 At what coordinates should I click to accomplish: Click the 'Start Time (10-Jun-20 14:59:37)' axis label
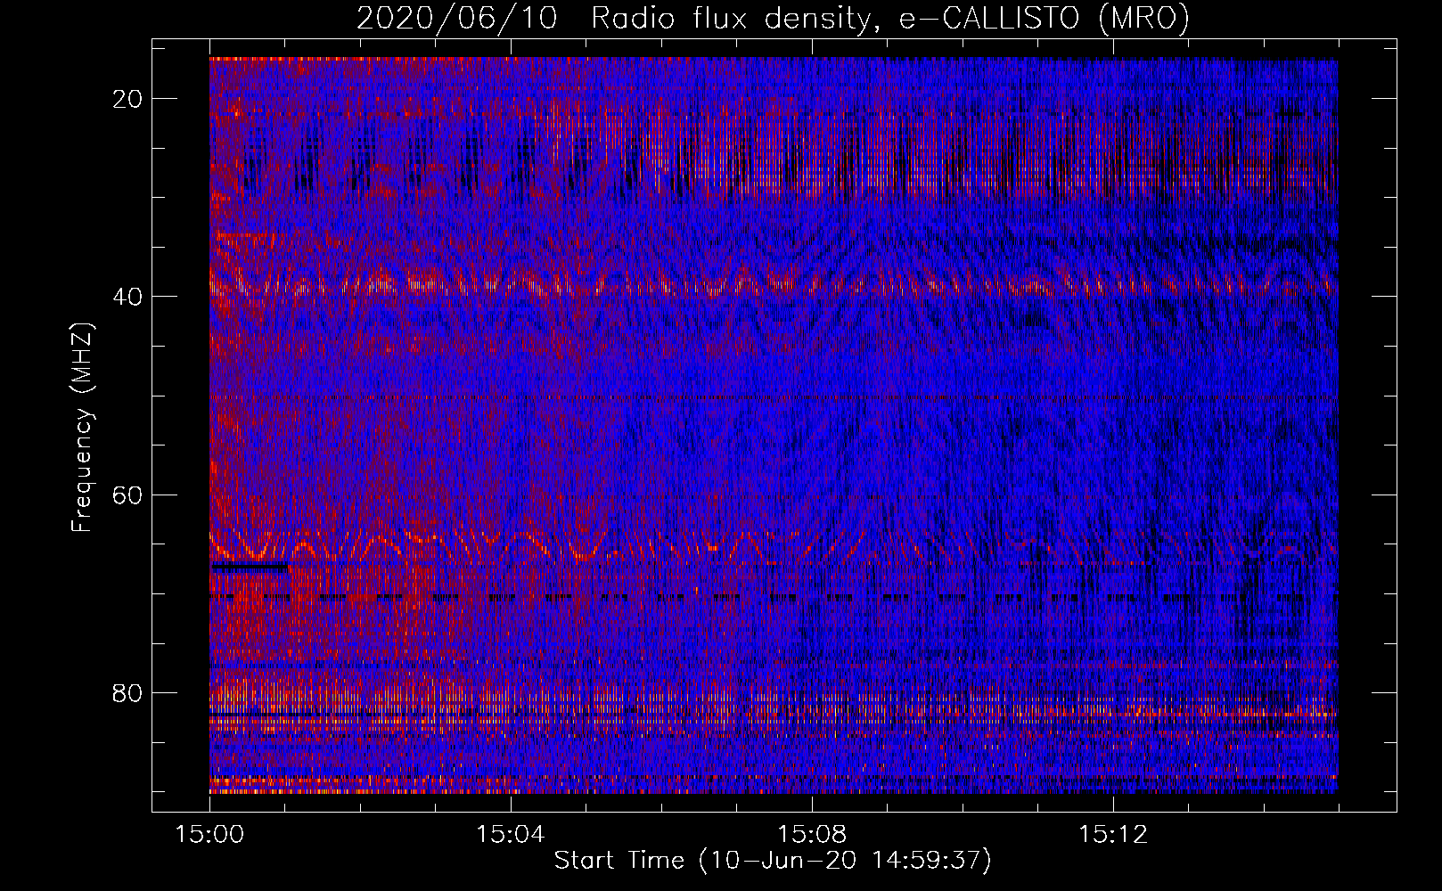pos(773,861)
